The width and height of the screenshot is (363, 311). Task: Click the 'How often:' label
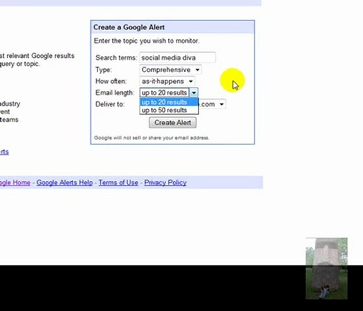(x=111, y=81)
